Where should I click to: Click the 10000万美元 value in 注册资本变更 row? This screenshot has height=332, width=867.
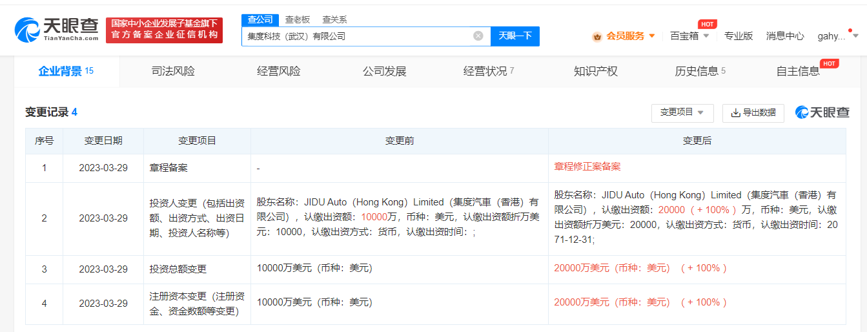coord(314,302)
